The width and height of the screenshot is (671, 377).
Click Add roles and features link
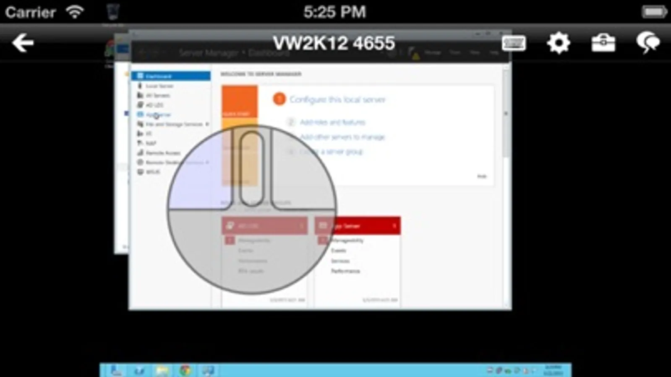point(332,122)
